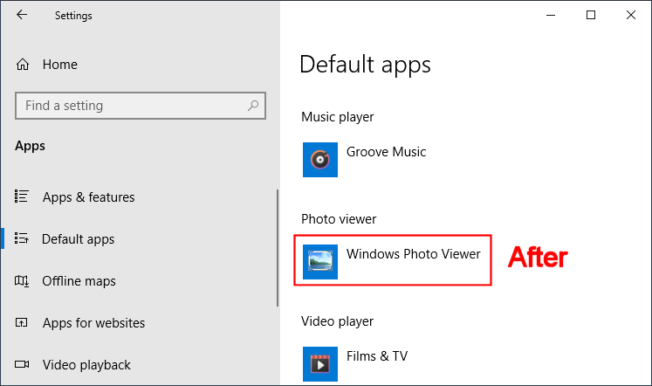Viewport: 652px width, 386px height.
Task: Maximize the Settings window
Action: 591,15
